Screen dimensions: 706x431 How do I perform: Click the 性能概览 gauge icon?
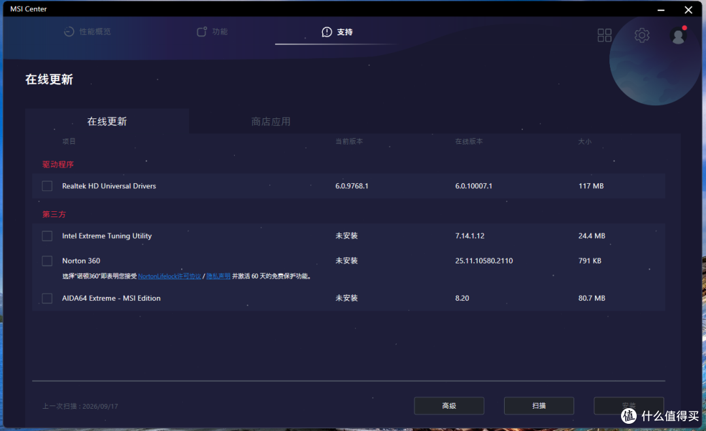click(x=69, y=31)
